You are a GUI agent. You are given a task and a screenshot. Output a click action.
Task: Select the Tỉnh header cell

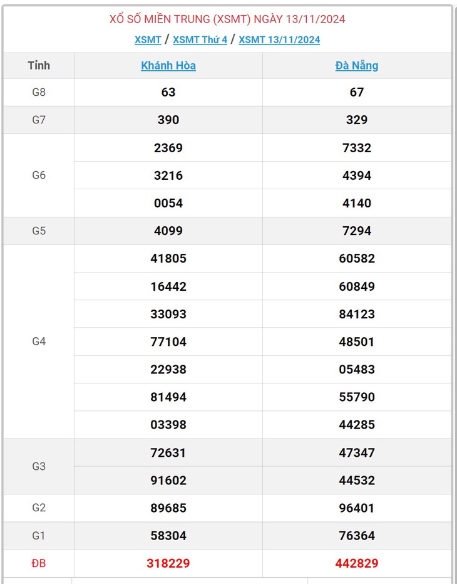[39, 66]
